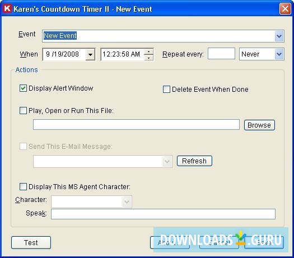Click the Test button

[31, 243]
